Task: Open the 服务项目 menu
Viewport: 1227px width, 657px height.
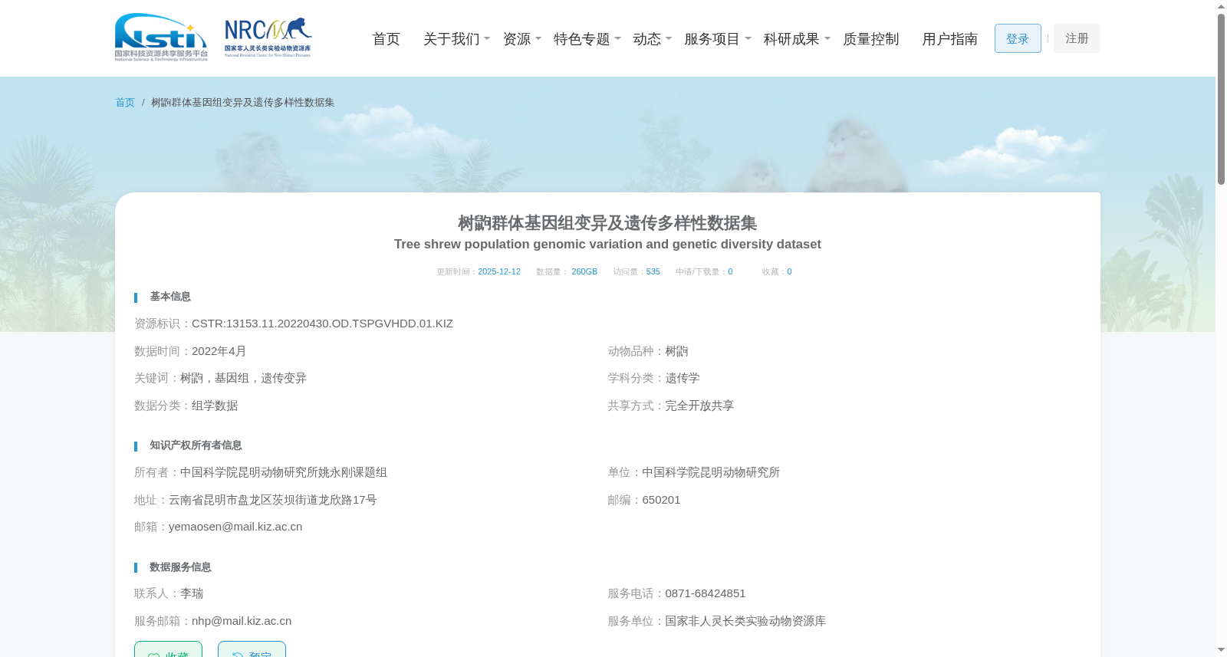Action: 712,39
